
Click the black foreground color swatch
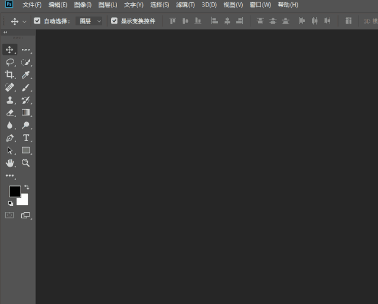coord(15,191)
